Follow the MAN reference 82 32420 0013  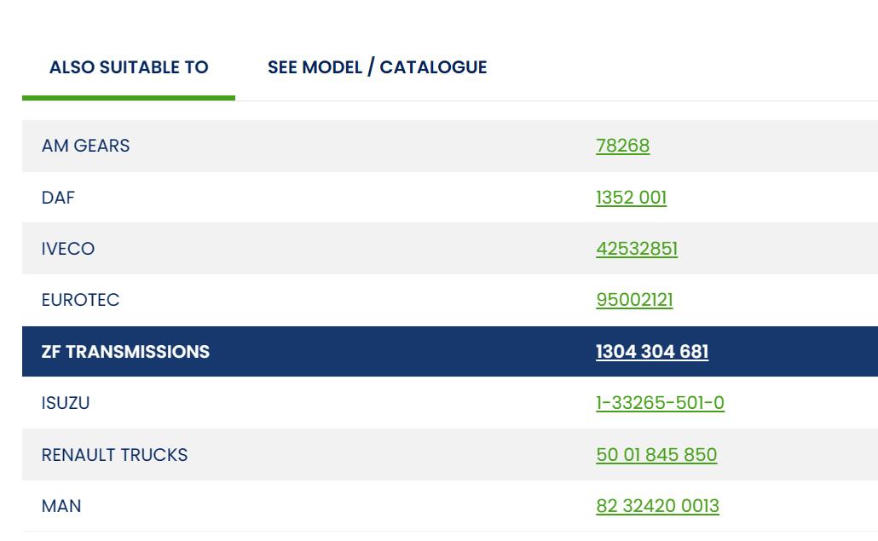click(657, 506)
